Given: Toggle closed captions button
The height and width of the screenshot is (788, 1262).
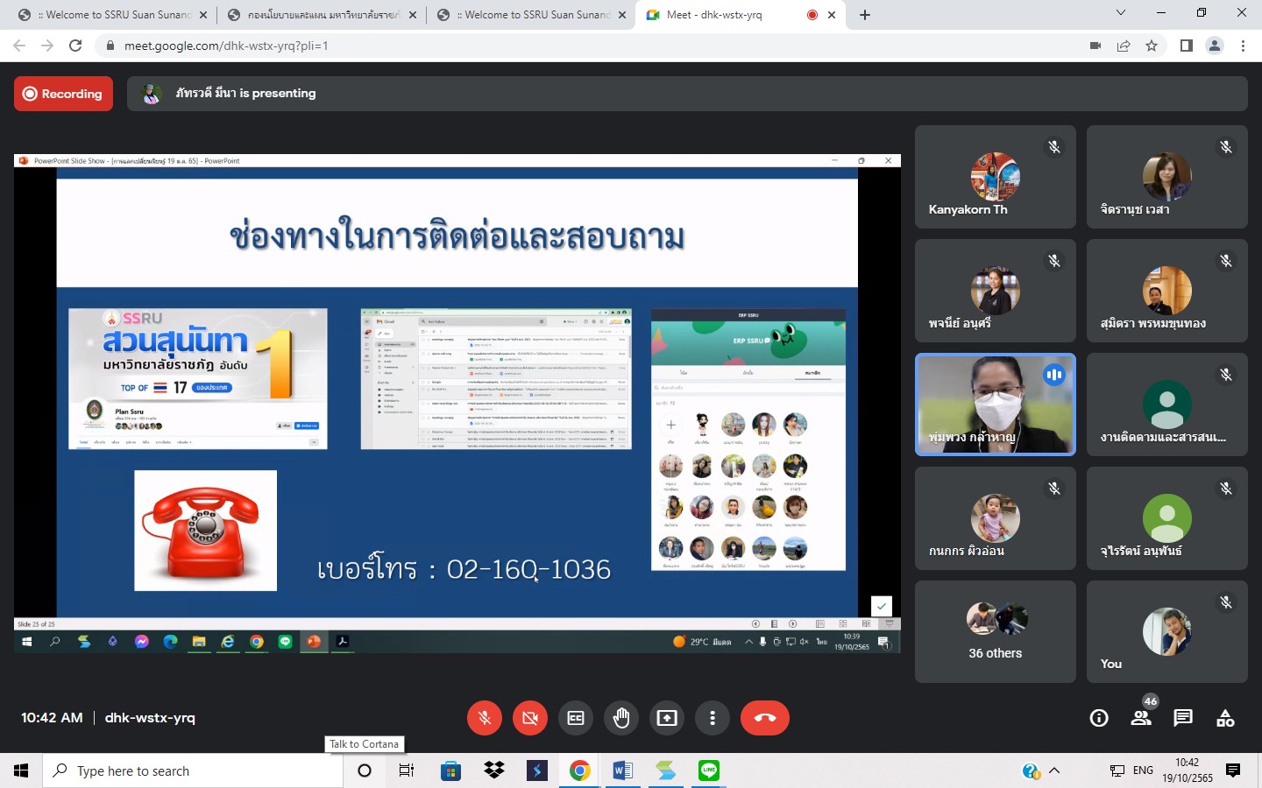Looking at the screenshot, I should (x=576, y=718).
